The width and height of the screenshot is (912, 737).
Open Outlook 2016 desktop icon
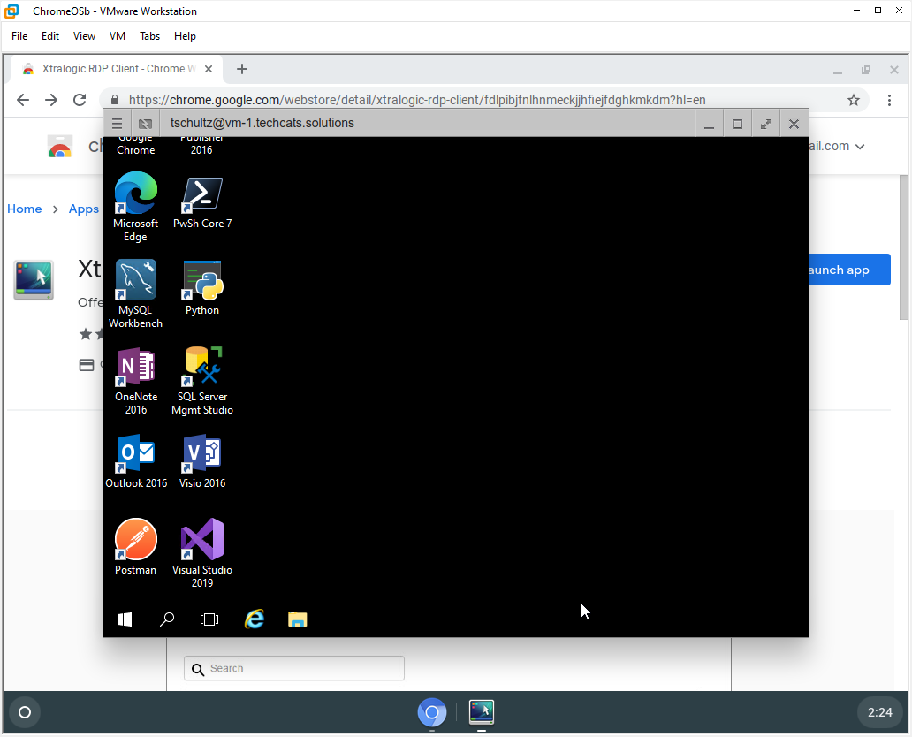pyautogui.click(x=136, y=461)
